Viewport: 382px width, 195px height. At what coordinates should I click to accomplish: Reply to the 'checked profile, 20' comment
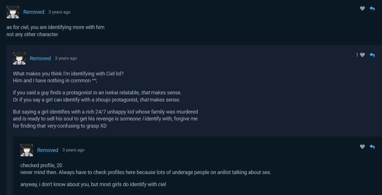372,147
